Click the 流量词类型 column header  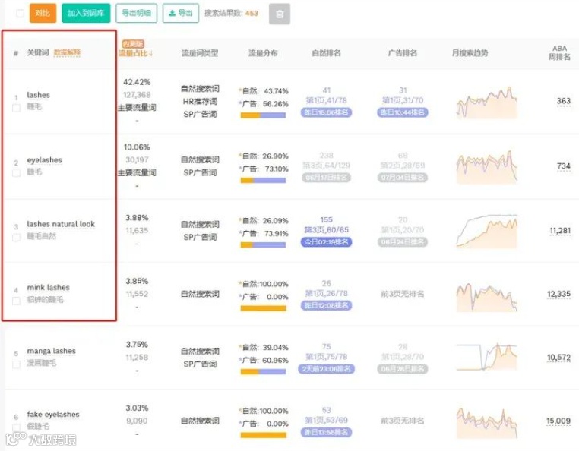(x=200, y=53)
